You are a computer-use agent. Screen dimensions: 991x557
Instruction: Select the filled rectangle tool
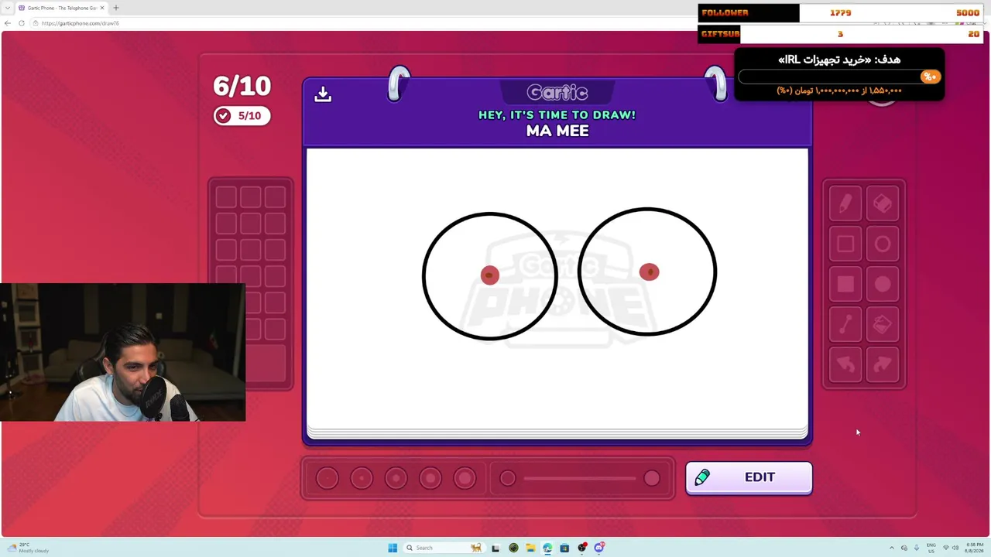tap(845, 285)
